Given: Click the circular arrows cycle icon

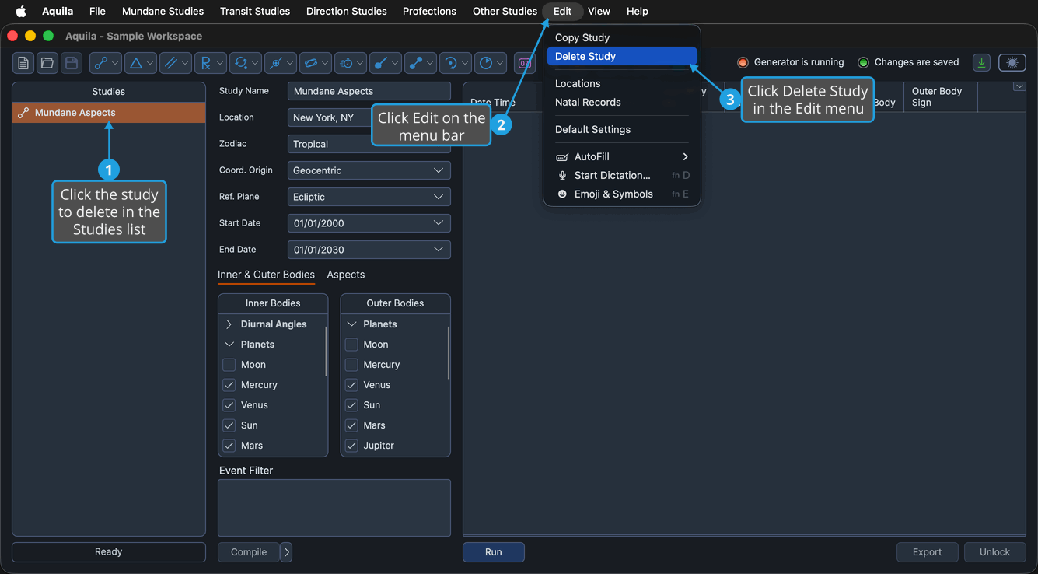Looking at the screenshot, I should tap(246, 63).
